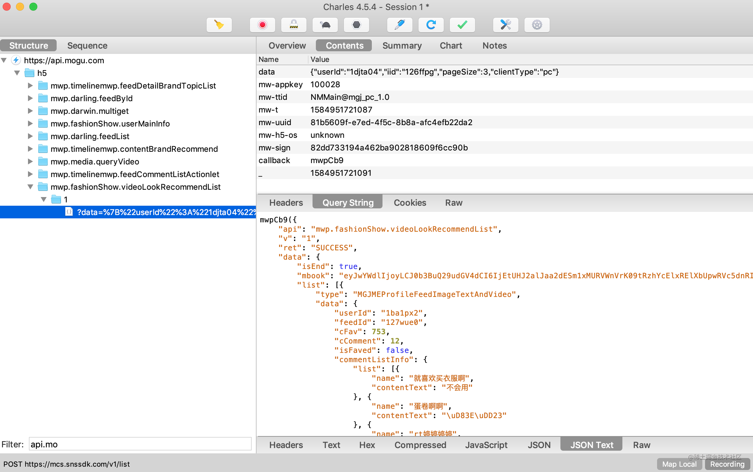Click folder icon of mwp.darling.feedList
The image size is (753, 472).
[43, 136]
